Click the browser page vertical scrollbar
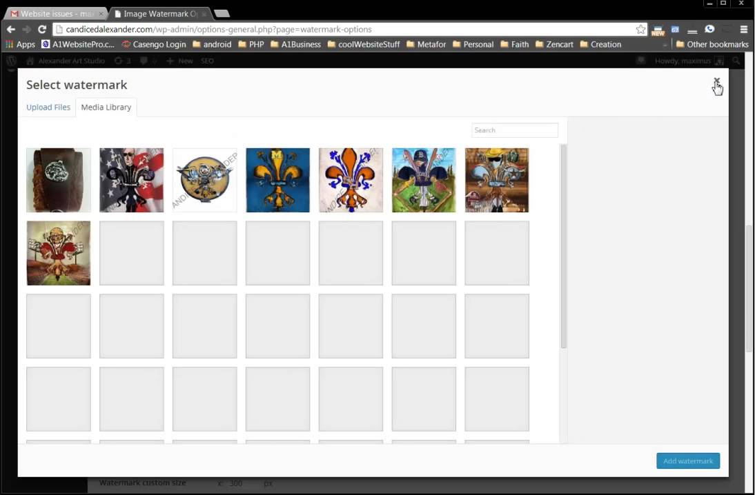Screen dimensions: 755x495 click(x=749, y=289)
